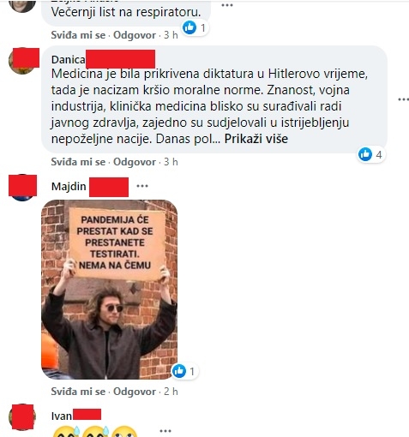
Task: Open the three-dot options for Ivan's comment
Action: [165, 430]
